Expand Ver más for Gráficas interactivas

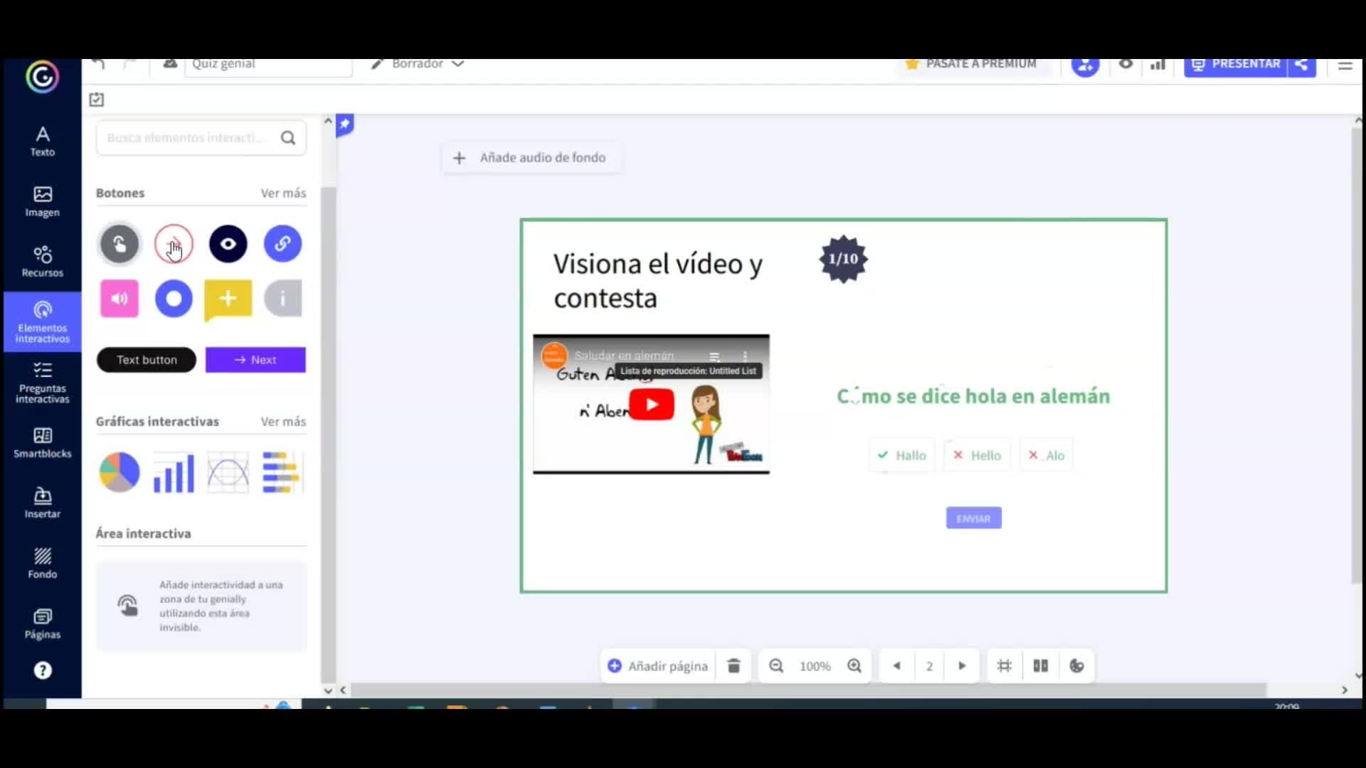click(x=283, y=421)
